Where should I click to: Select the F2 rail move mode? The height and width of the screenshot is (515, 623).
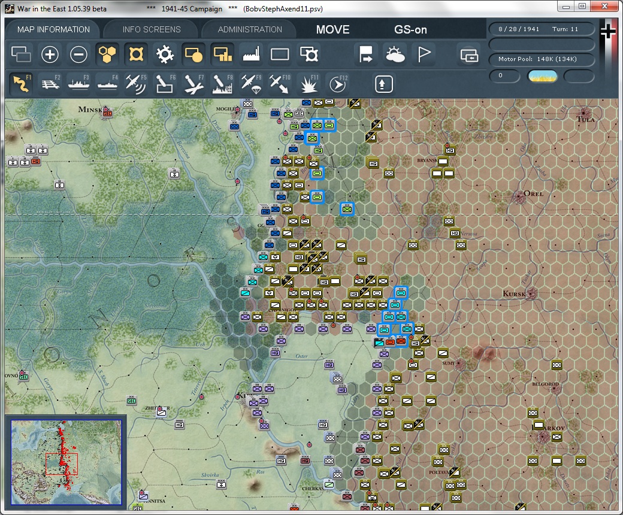point(50,83)
